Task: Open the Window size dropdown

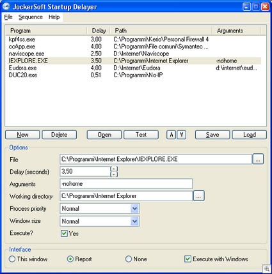Action: pos(134,221)
